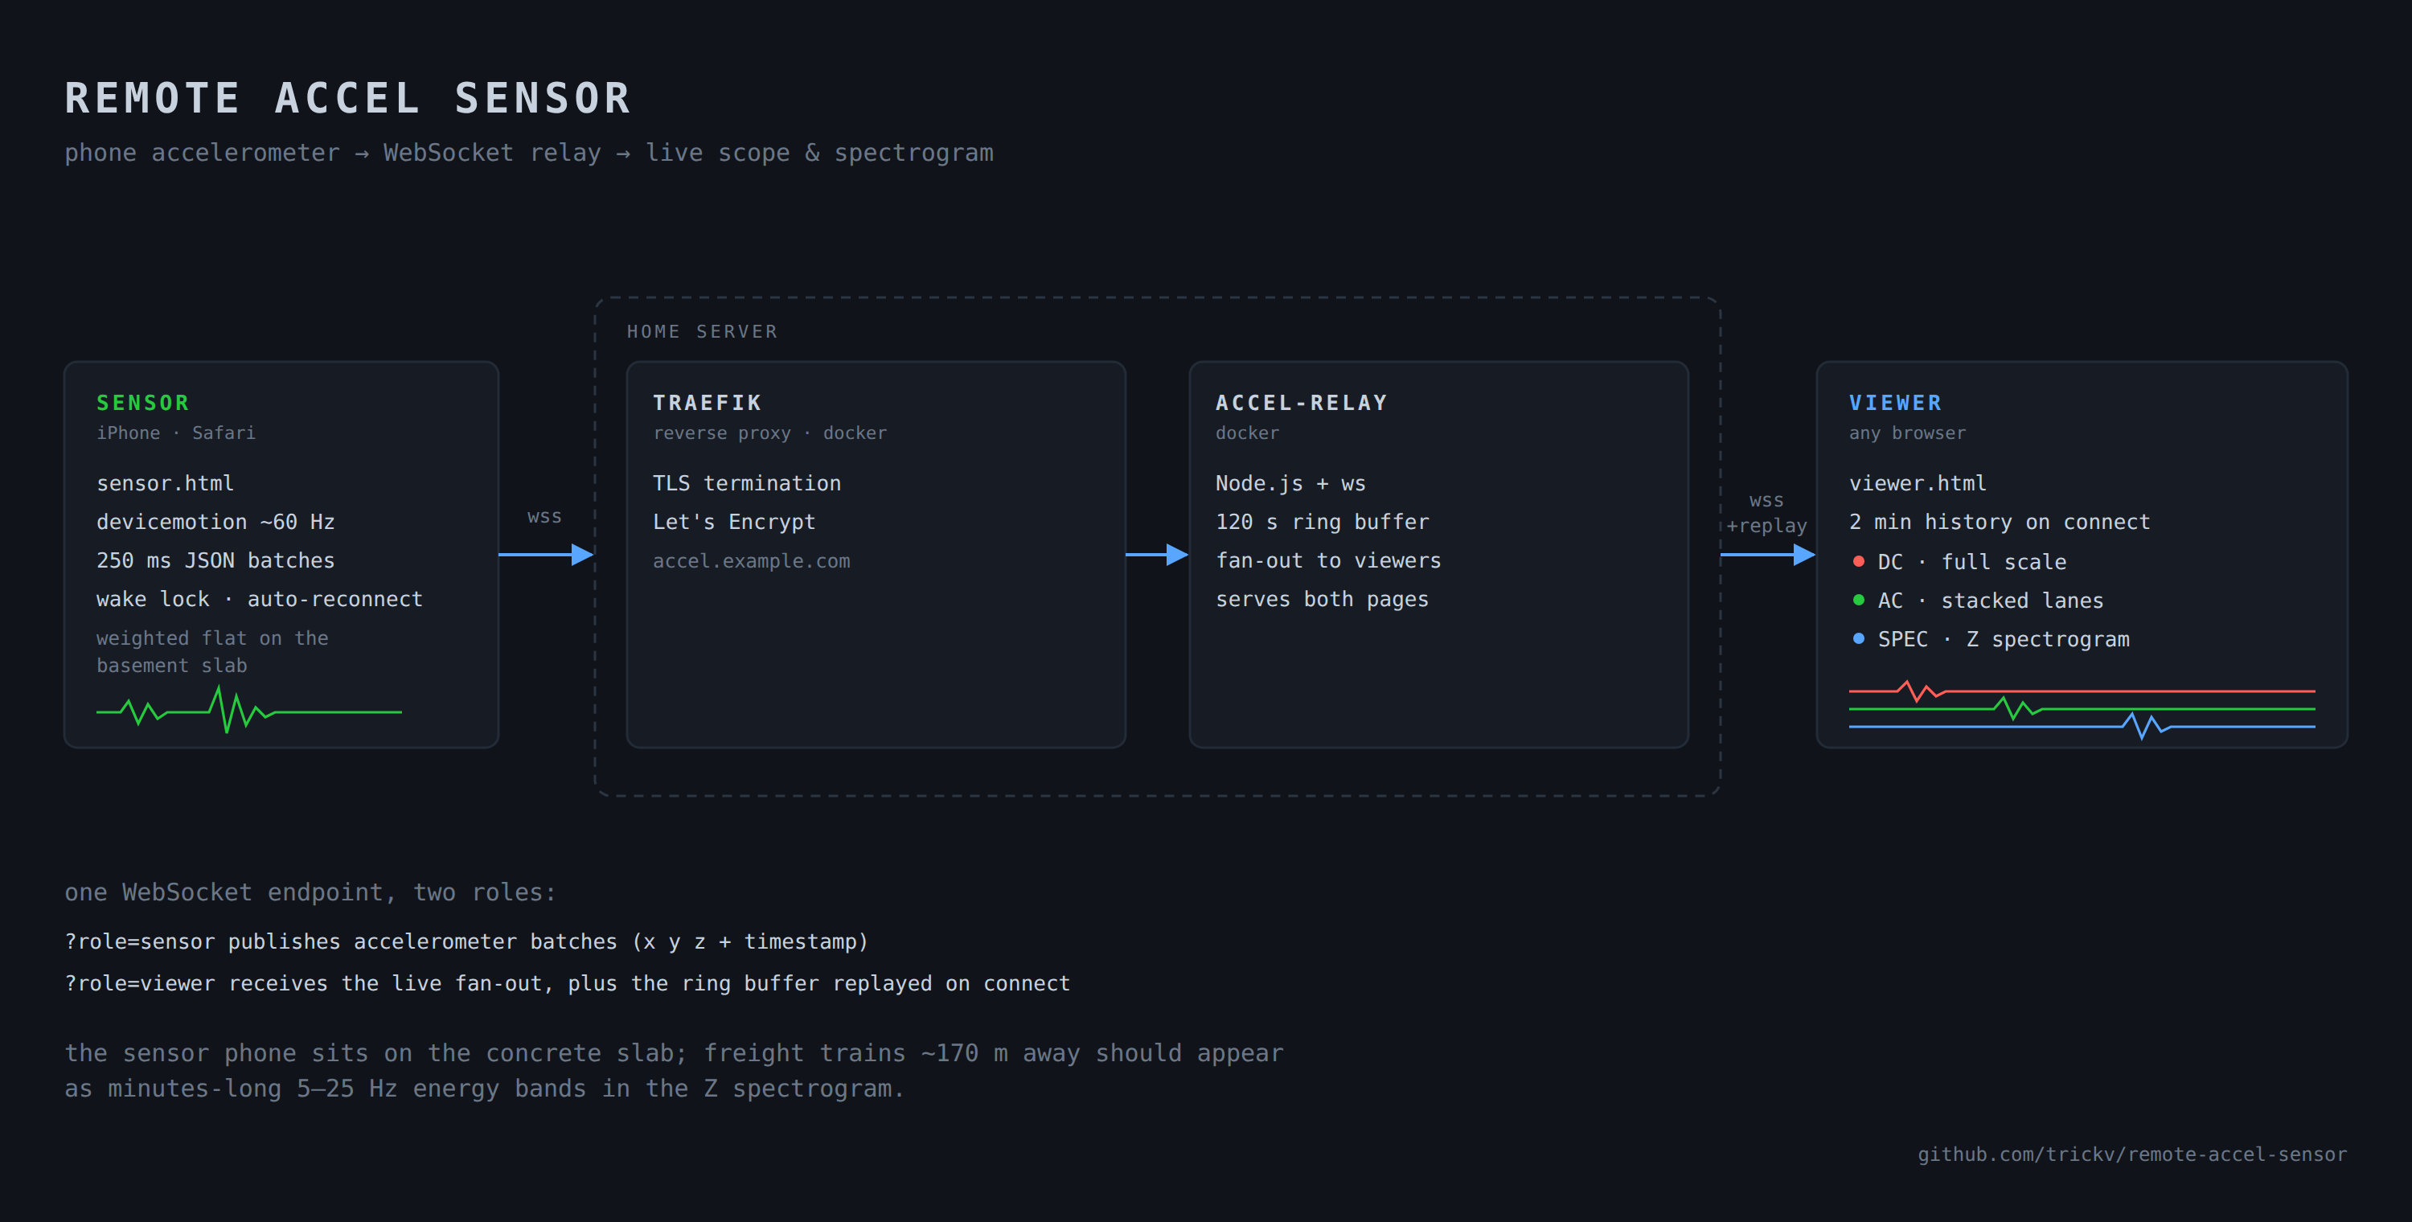The height and width of the screenshot is (1222, 2412).
Task: Click 'Node.js + ws' line
Action: pyautogui.click(x=1290, y=483)
